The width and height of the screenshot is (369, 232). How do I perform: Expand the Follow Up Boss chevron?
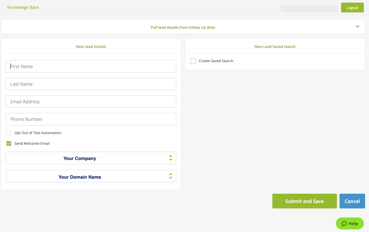pyautogui.click(x=358, y=27)
